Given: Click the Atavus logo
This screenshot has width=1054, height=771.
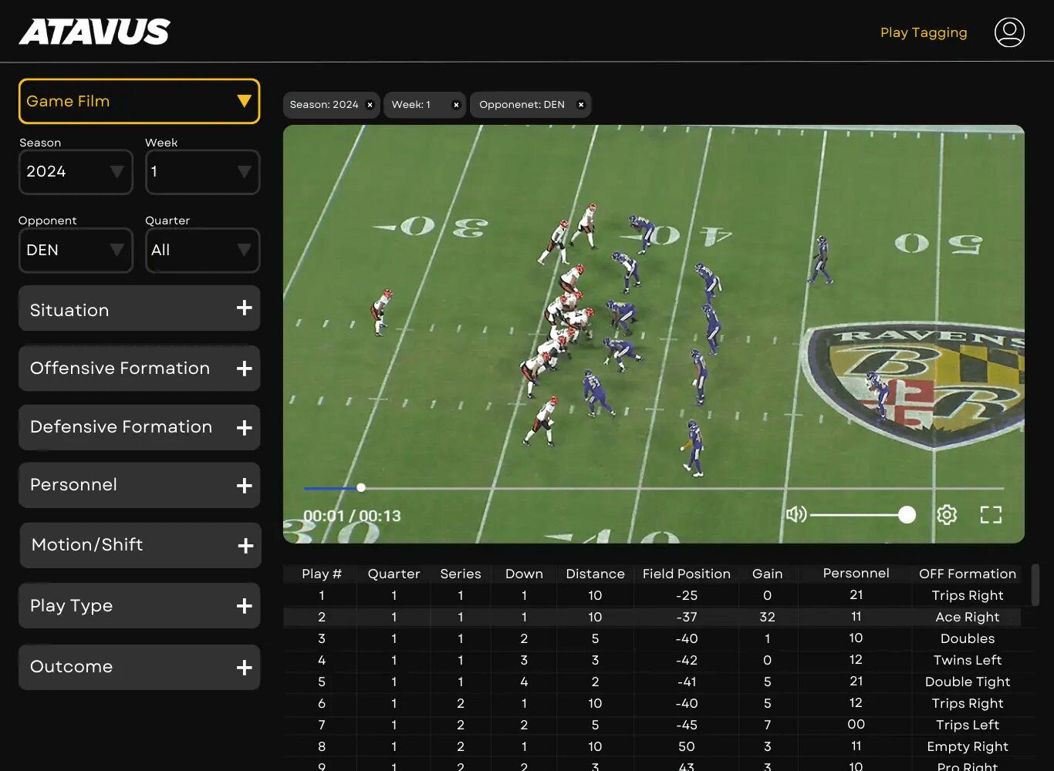Looking at the screenshot, I should click(94, 32).
